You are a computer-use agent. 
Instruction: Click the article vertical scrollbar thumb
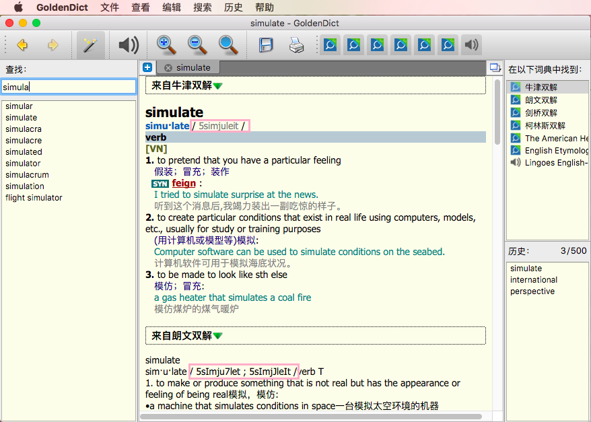(x=497, y=112)
